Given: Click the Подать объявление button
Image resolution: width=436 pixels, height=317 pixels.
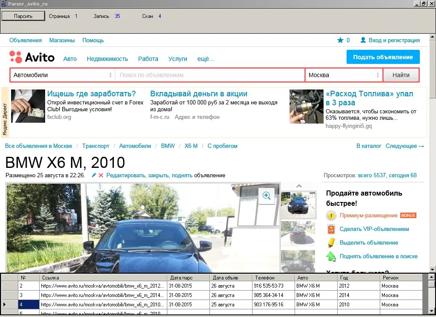Looking at the screenshot, I should click(383, 57).
